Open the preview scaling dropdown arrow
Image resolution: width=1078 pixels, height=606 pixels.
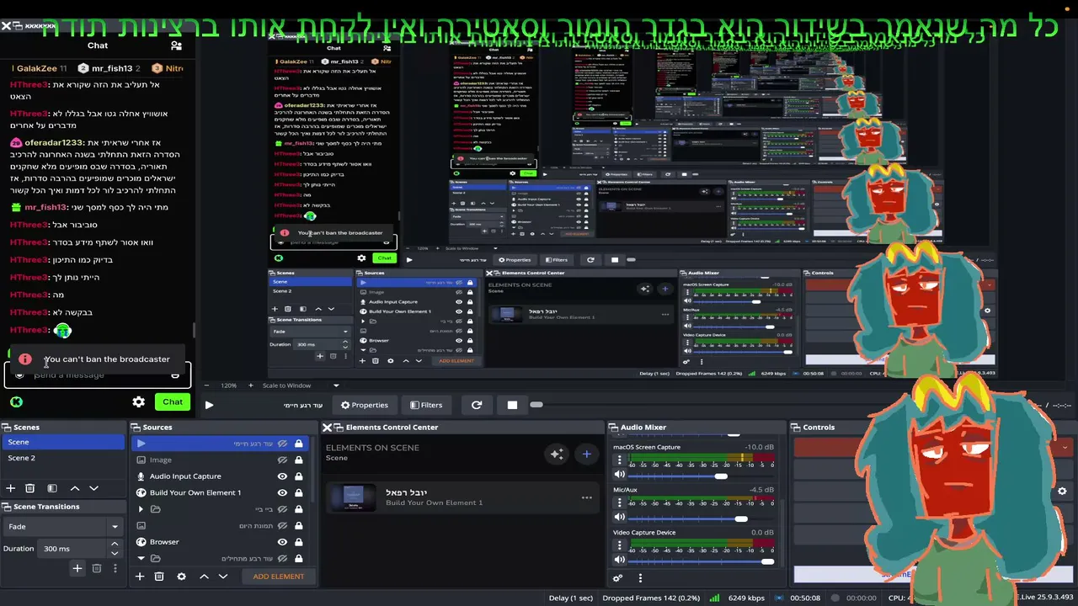tap(336, 385)
